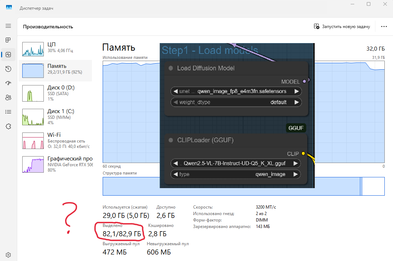Open the Users page icon

point(8,97)
